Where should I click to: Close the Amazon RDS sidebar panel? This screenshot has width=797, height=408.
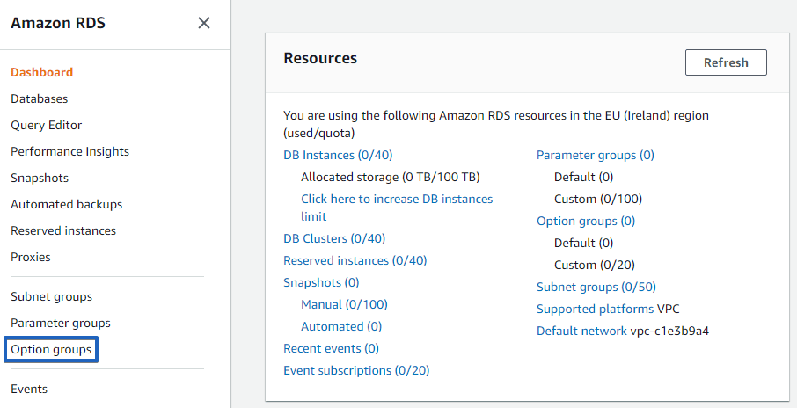(x=204, y=23)
